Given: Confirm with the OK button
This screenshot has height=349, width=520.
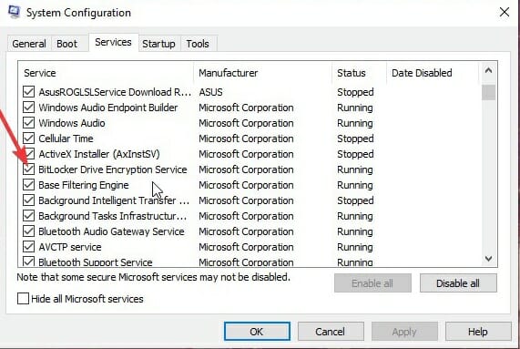Looking at the screenshot, I should coord(257,332).
